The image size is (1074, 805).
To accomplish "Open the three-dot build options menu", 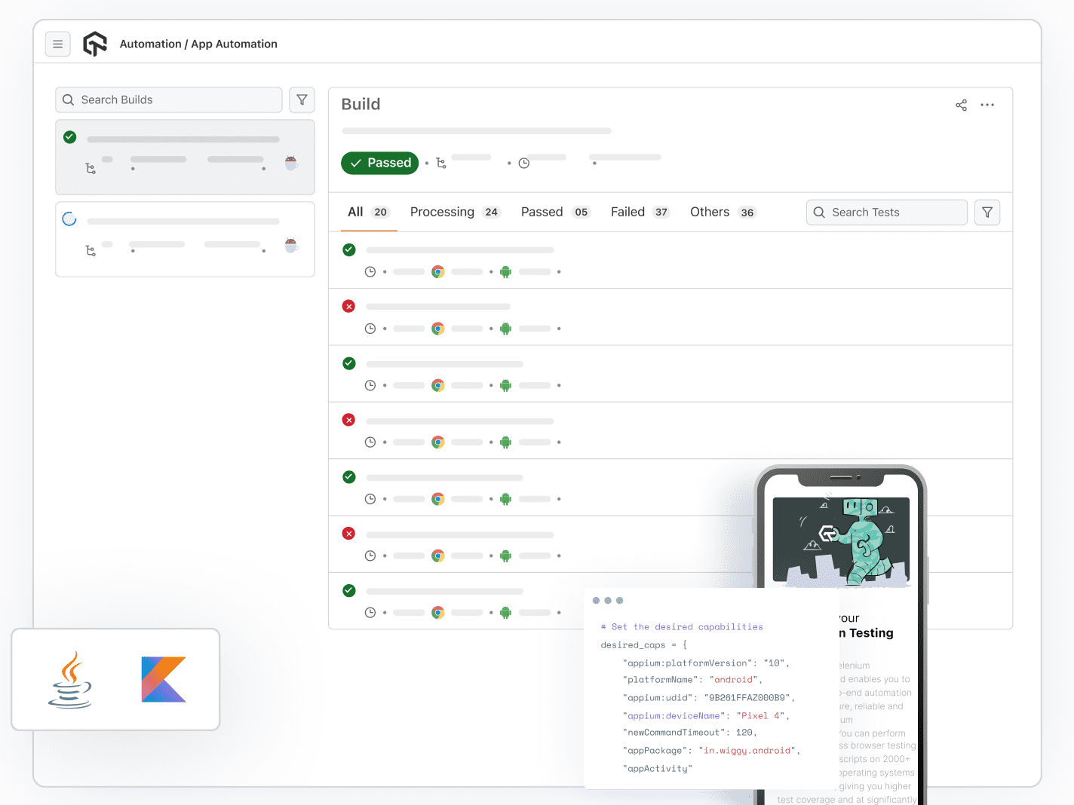I will 987,106.
